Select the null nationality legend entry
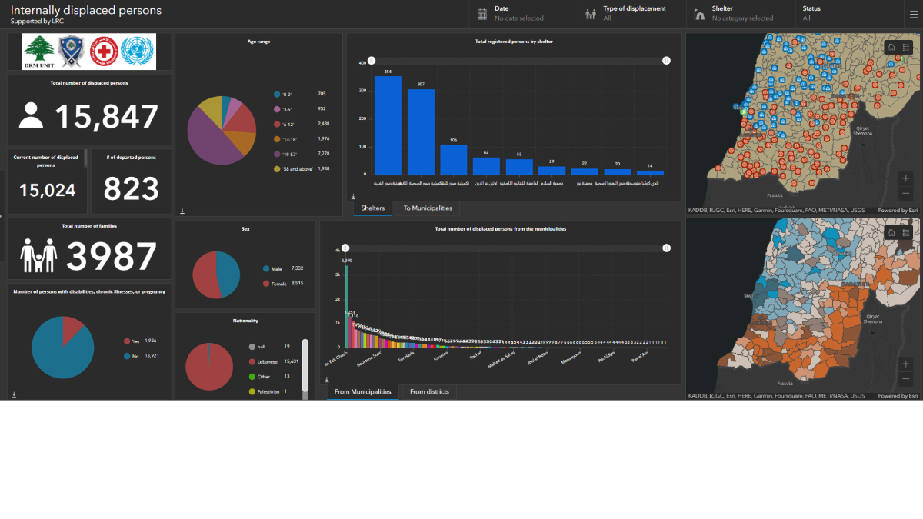Screen dimensions: 923x519 [x=269, y=347]
